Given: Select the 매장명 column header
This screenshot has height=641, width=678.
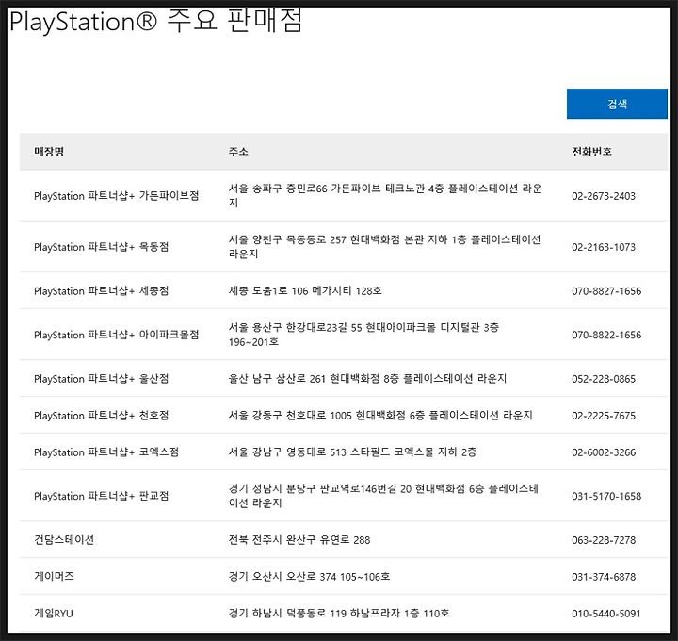Looking at the screenshot, I should (x=49, y=152).
